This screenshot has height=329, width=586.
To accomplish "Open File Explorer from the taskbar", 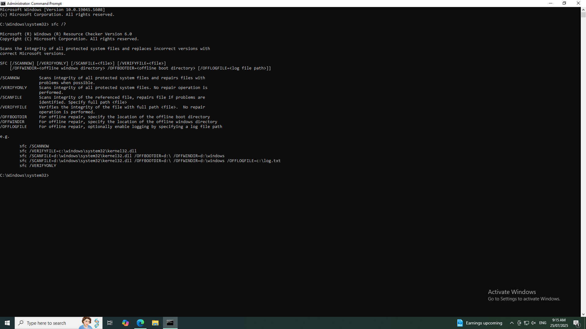I will [155, 323].
